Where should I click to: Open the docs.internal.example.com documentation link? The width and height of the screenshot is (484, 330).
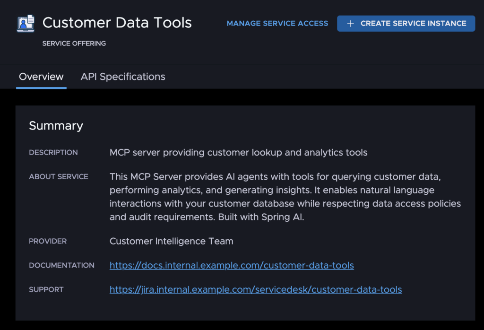pos(232,265)
